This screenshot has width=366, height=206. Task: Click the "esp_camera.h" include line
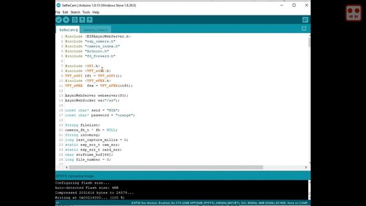point(90,41)
